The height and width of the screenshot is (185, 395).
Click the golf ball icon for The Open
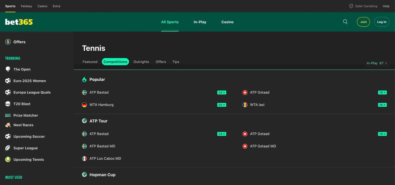pos(8,69)
